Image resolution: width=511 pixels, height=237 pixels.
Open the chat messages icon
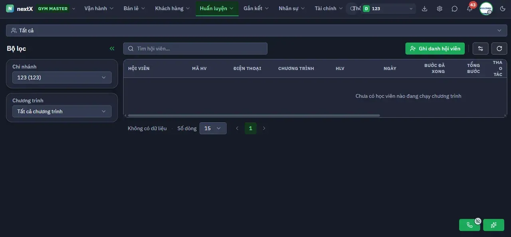(x=455, y=8)
